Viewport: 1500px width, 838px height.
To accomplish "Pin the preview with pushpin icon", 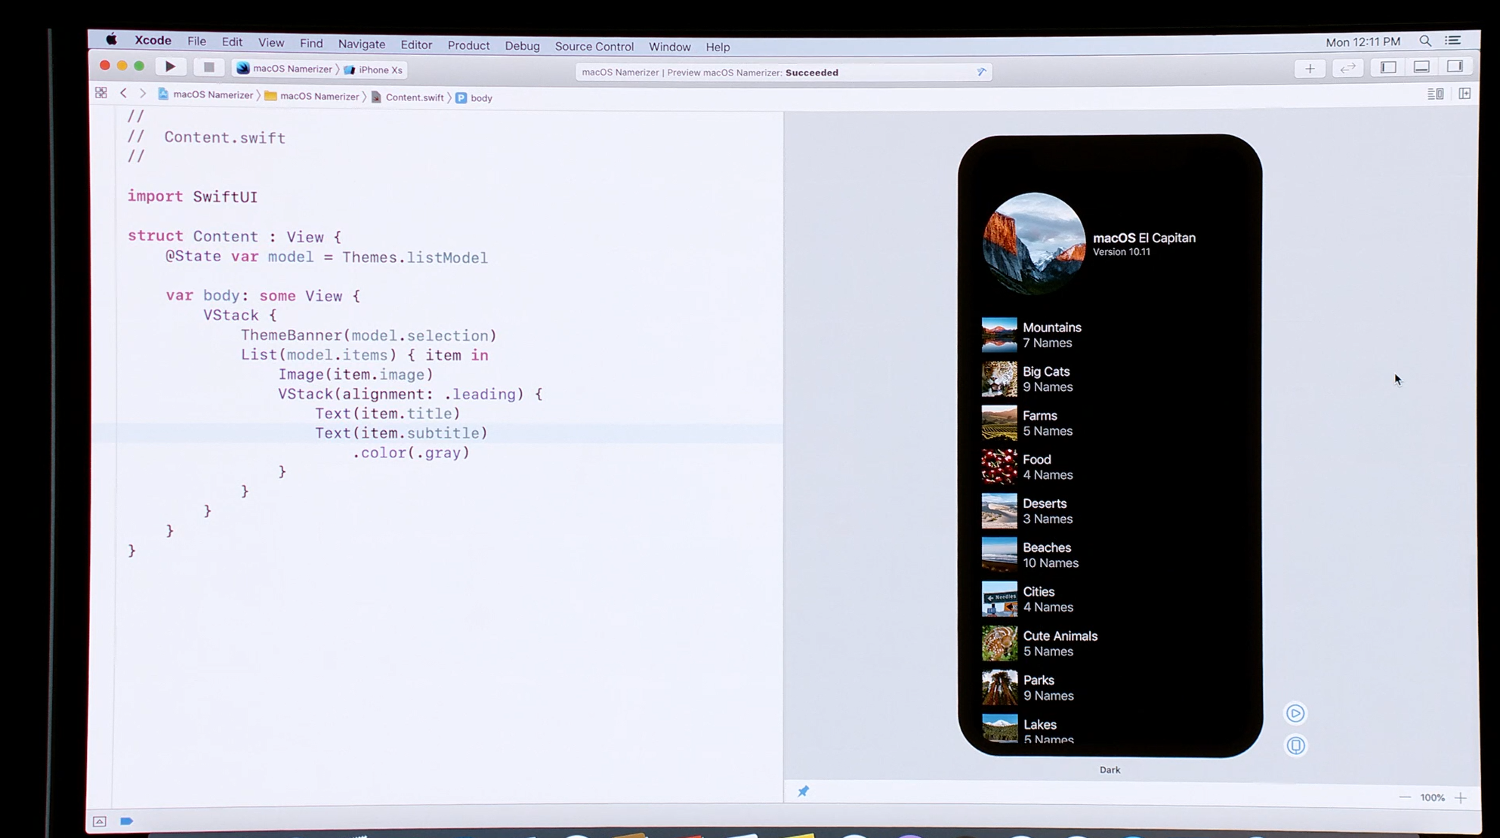I will coord(804,791).
